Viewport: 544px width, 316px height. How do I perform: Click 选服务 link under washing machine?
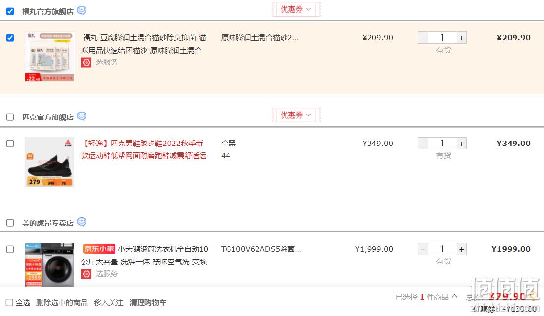point(107,274)
